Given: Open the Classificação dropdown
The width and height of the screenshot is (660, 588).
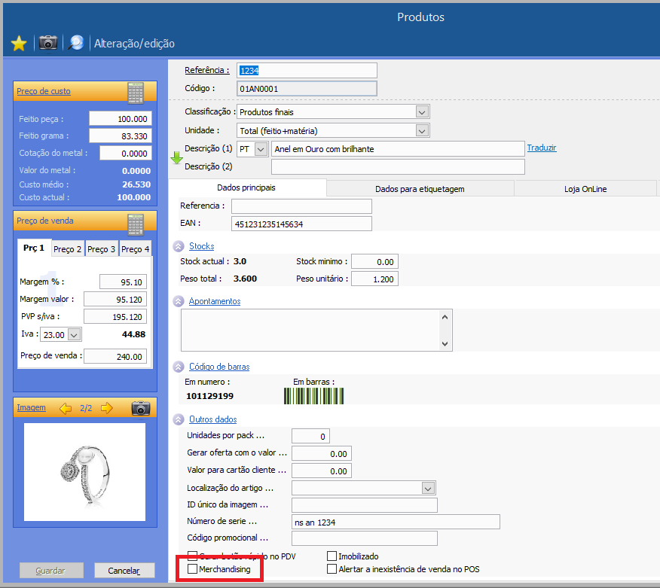Looking at the screenshot, I should pyautogui.click(x=422, y=111).
